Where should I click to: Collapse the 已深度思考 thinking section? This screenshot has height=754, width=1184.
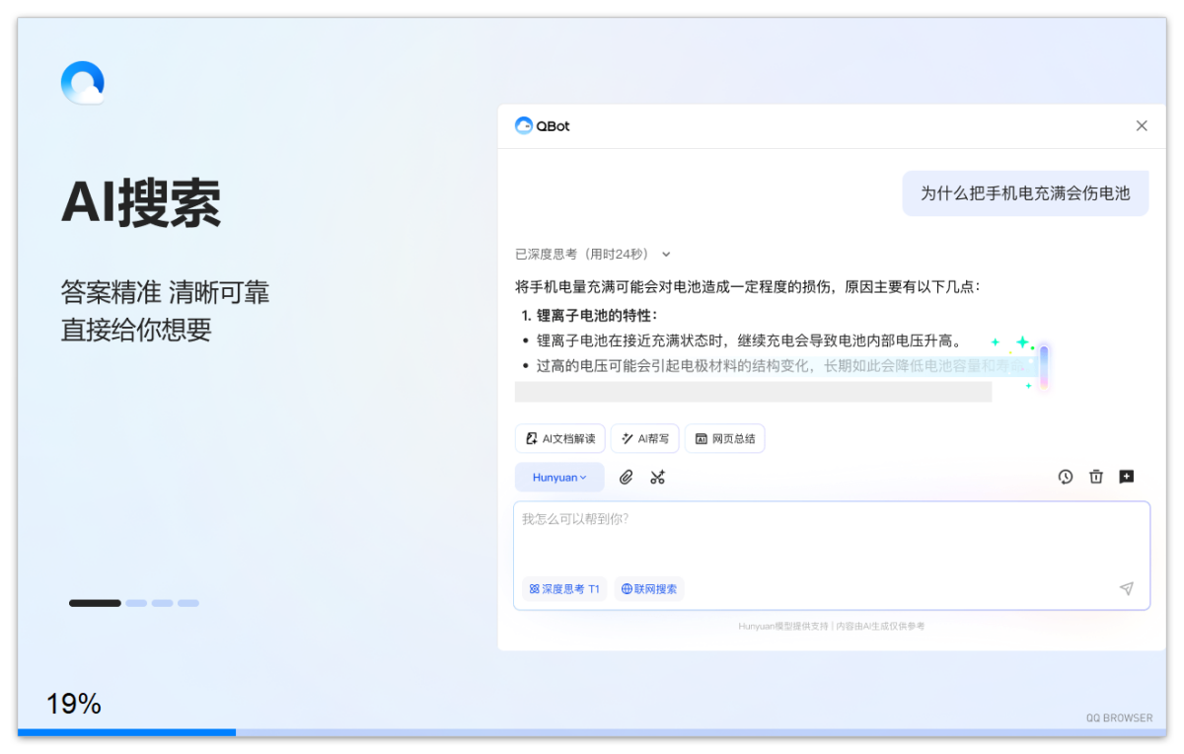(666, 254)
